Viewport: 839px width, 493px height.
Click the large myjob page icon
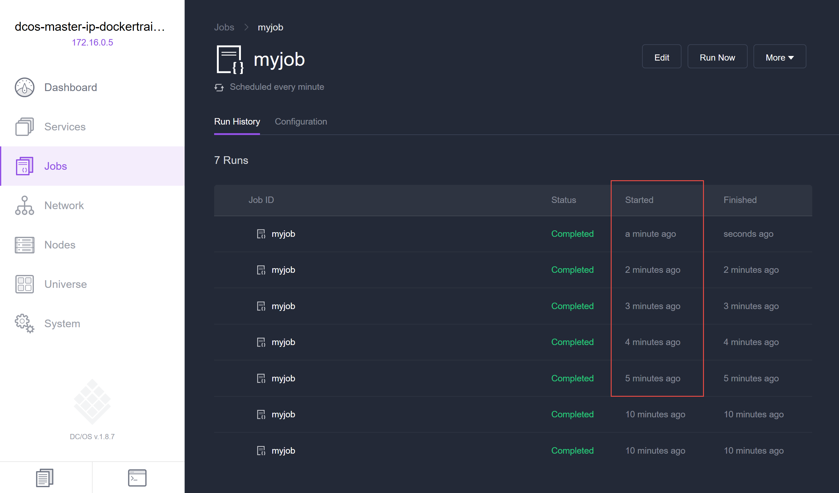(230, 60)
